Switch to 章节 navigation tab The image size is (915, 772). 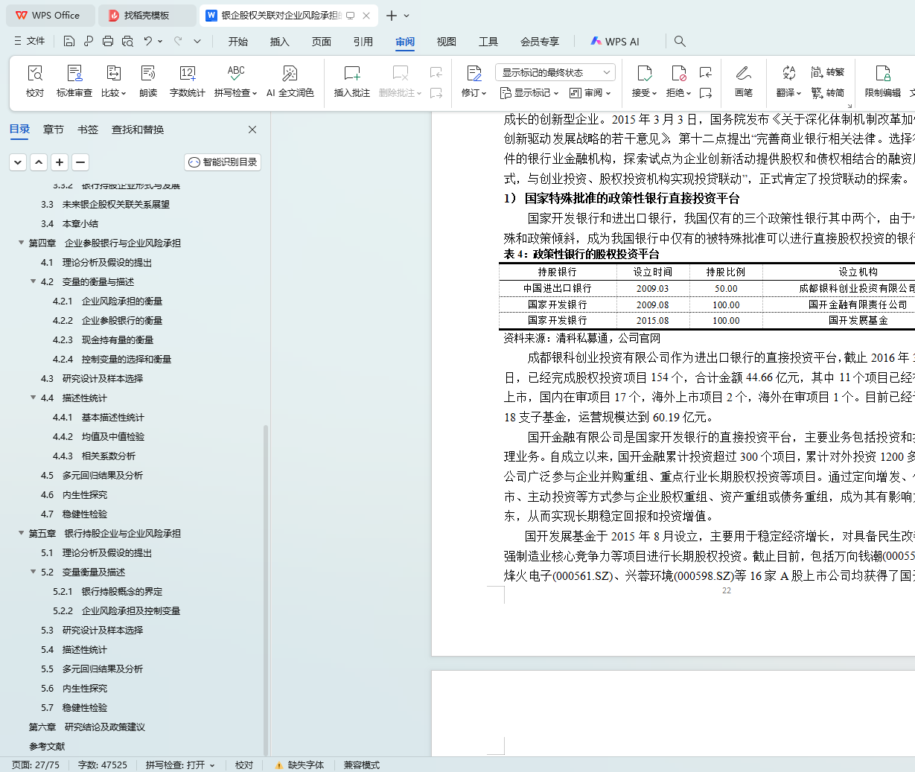(54, 130)
